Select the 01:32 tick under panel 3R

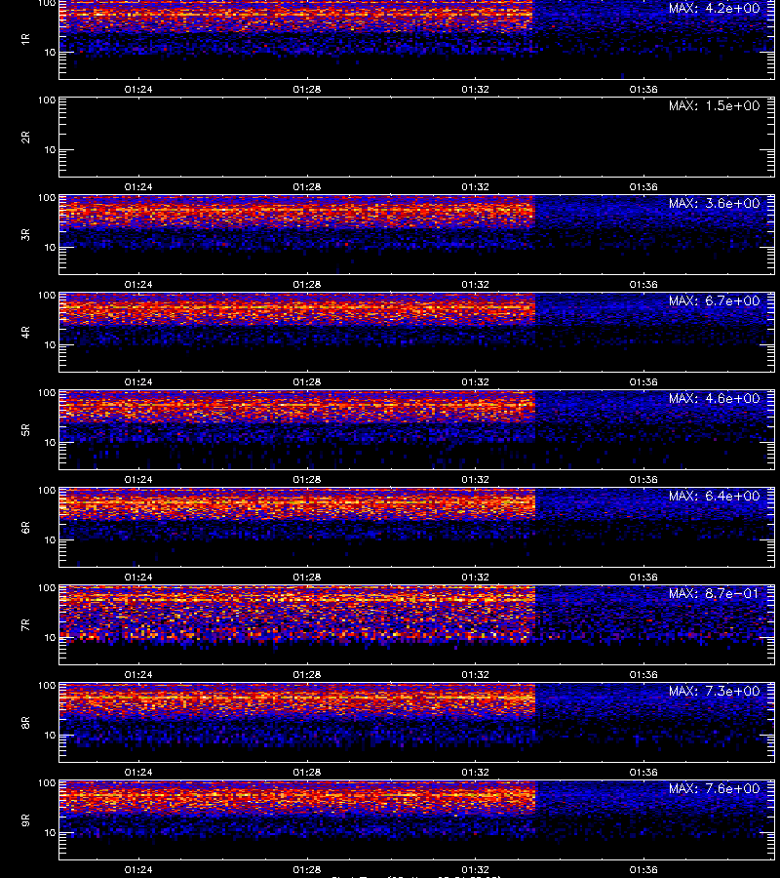tap(475, 285)
